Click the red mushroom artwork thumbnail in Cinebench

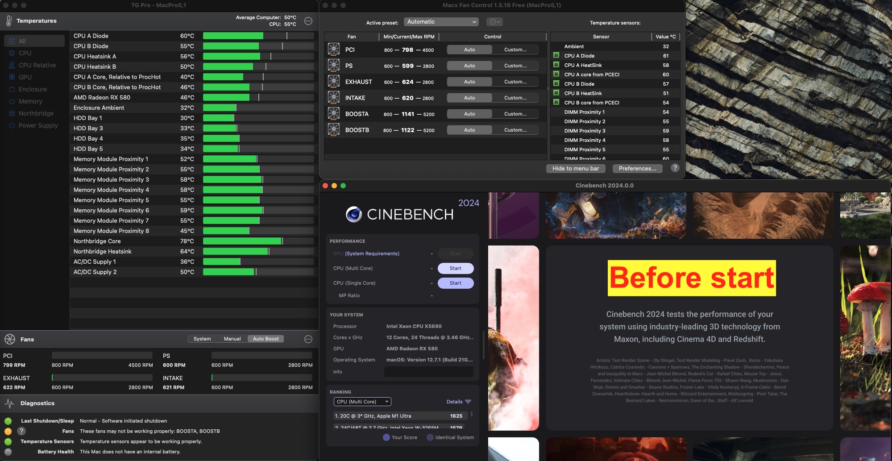point(866,338)
